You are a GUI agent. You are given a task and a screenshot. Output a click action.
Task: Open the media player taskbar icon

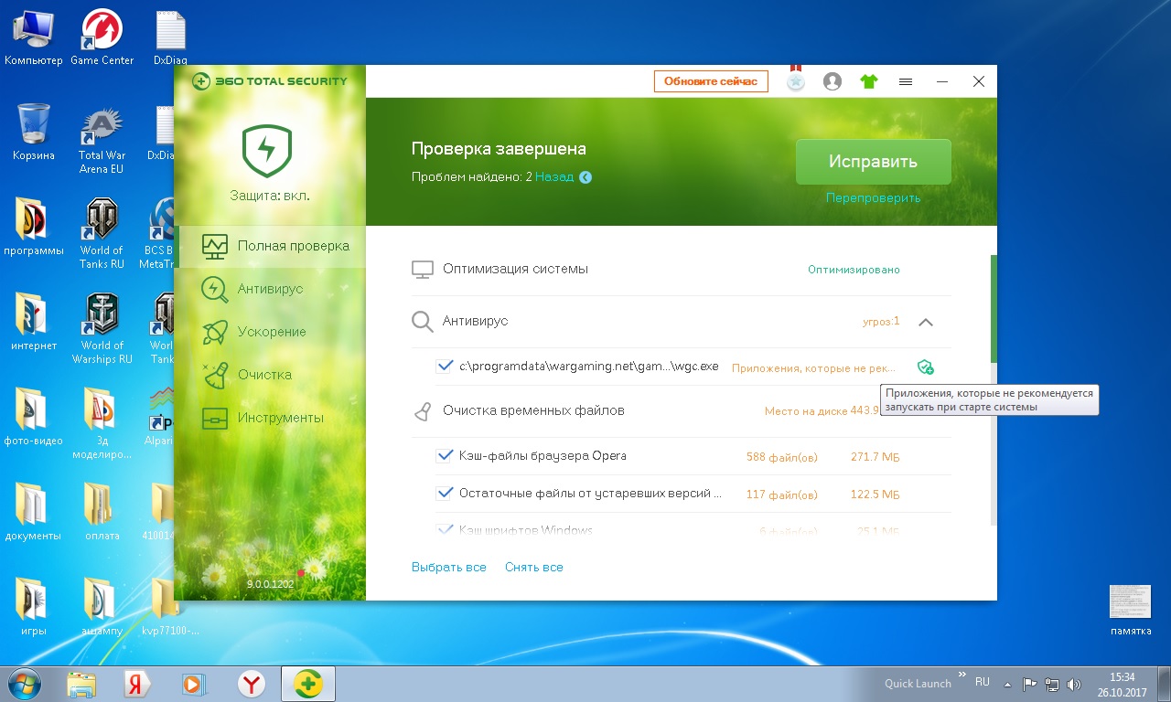coord(193,683)
